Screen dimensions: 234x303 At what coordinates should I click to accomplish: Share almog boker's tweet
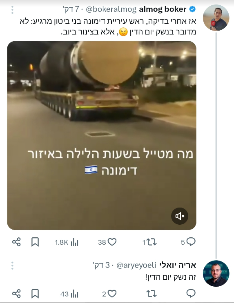point(16,242)
